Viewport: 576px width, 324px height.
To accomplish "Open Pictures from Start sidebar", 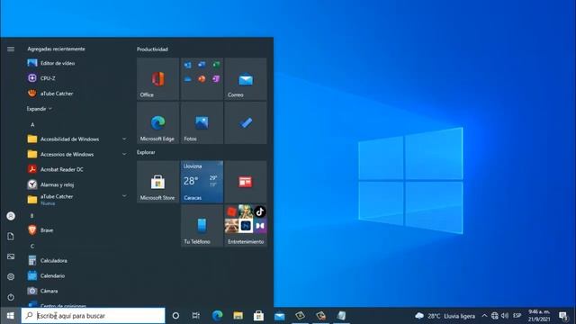I will [x=11, y=256].
